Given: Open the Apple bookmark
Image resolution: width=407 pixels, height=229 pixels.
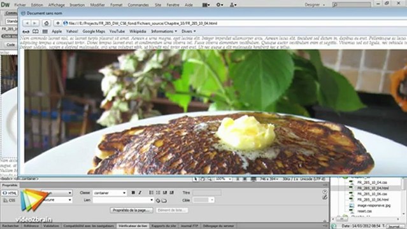Looking at the screenshot, I should 57,31.
